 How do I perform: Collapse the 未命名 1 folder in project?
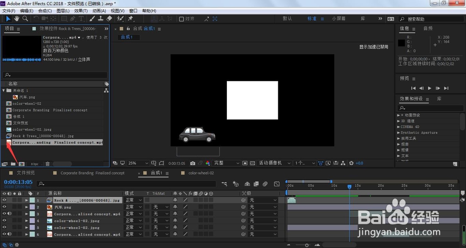(x=4, y=90)
